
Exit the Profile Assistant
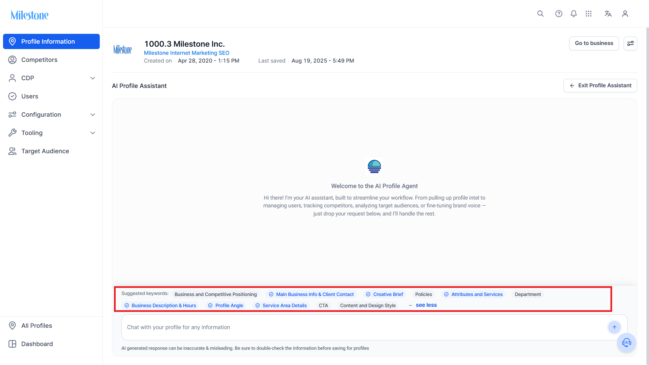point(600,86)
